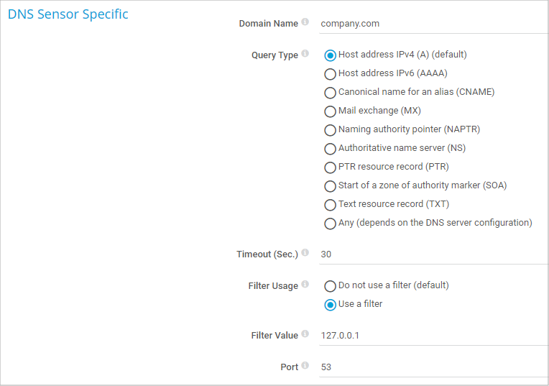Pick PTR resource record (PTR) type
This screenshot has width=549, height=386.
pos(331,167)
